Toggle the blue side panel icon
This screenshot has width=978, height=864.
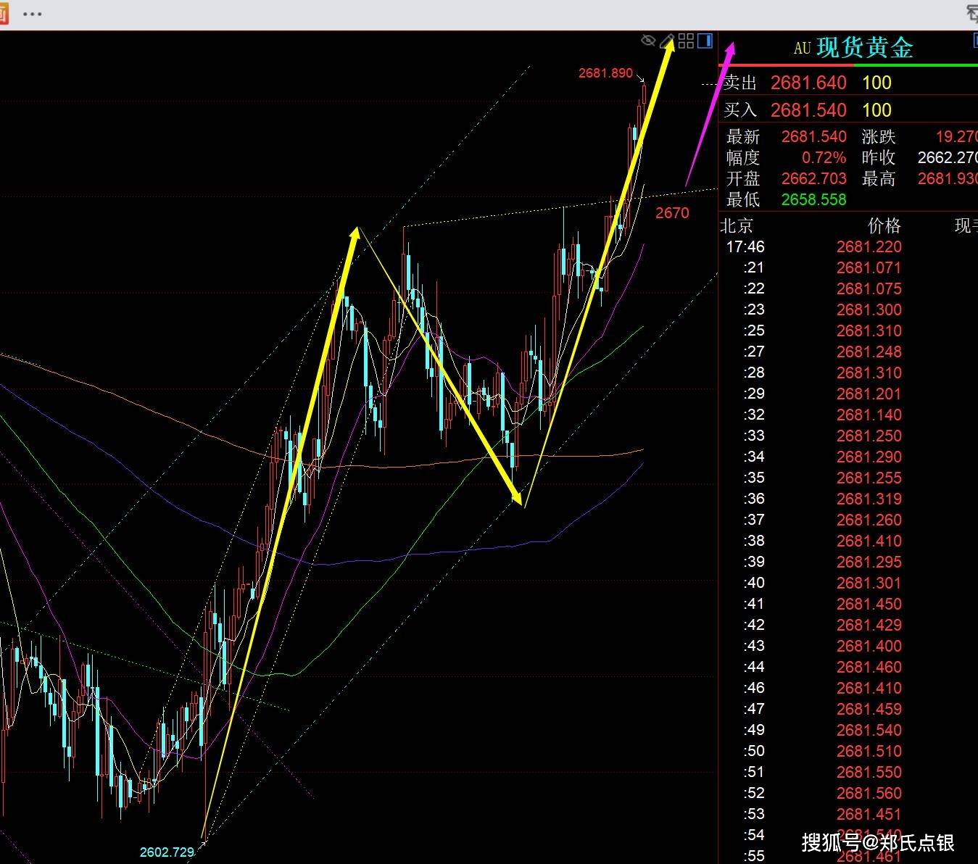pos(705,41)
